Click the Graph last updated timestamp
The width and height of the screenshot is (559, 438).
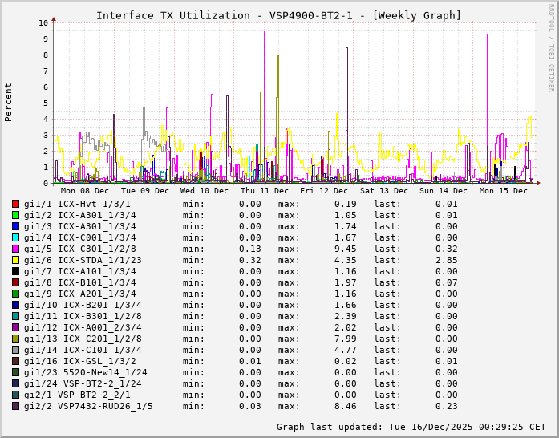pos(411,427)
